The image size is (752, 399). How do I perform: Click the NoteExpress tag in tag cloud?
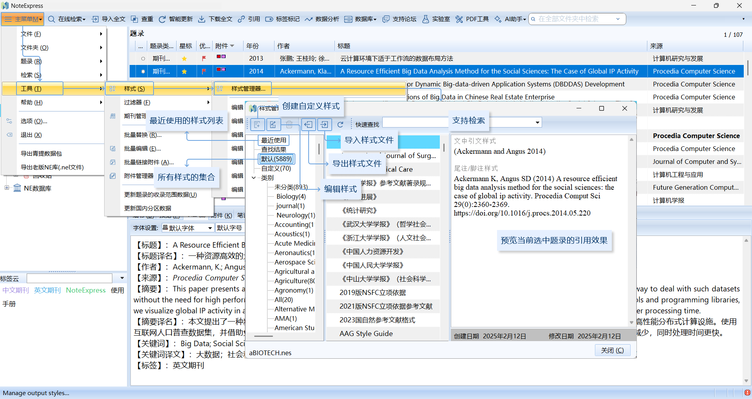(x=86, y=290)
